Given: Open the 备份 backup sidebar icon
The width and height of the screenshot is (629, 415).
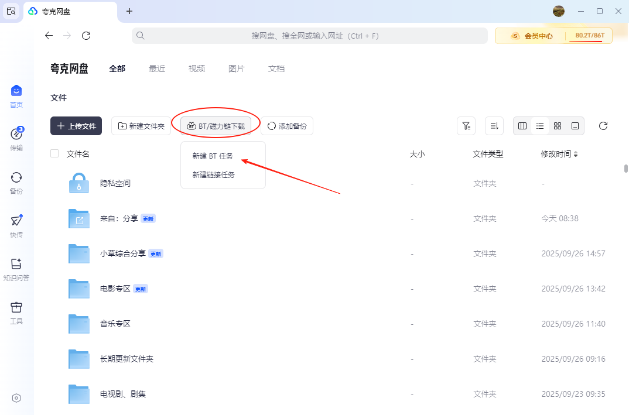Looking at the screenshot, I should (16, 178).
